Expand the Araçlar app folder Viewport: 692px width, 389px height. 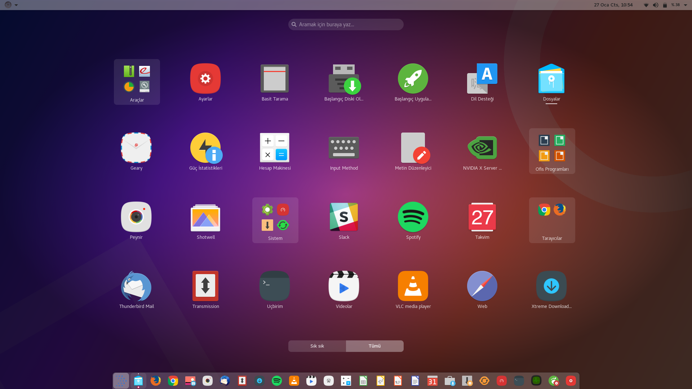(137, 82)
